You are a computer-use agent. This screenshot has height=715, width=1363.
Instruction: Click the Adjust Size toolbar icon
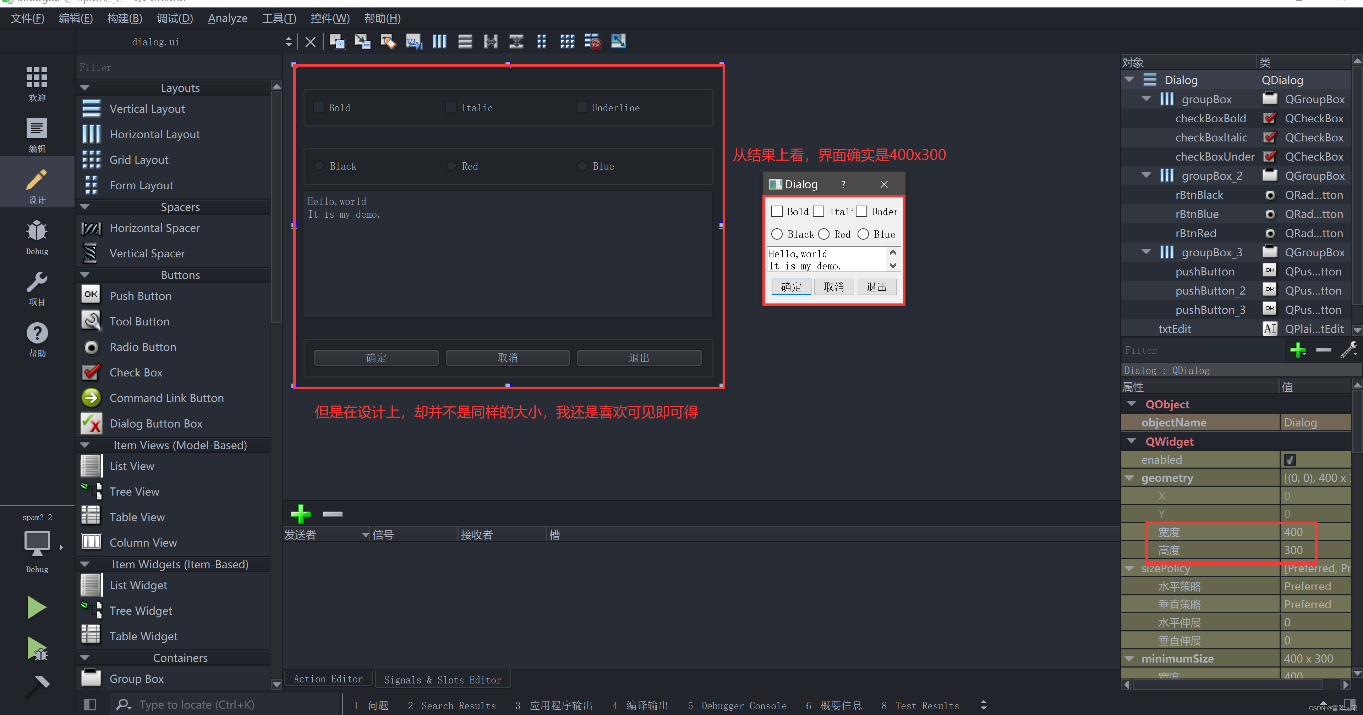coord(618,41)
